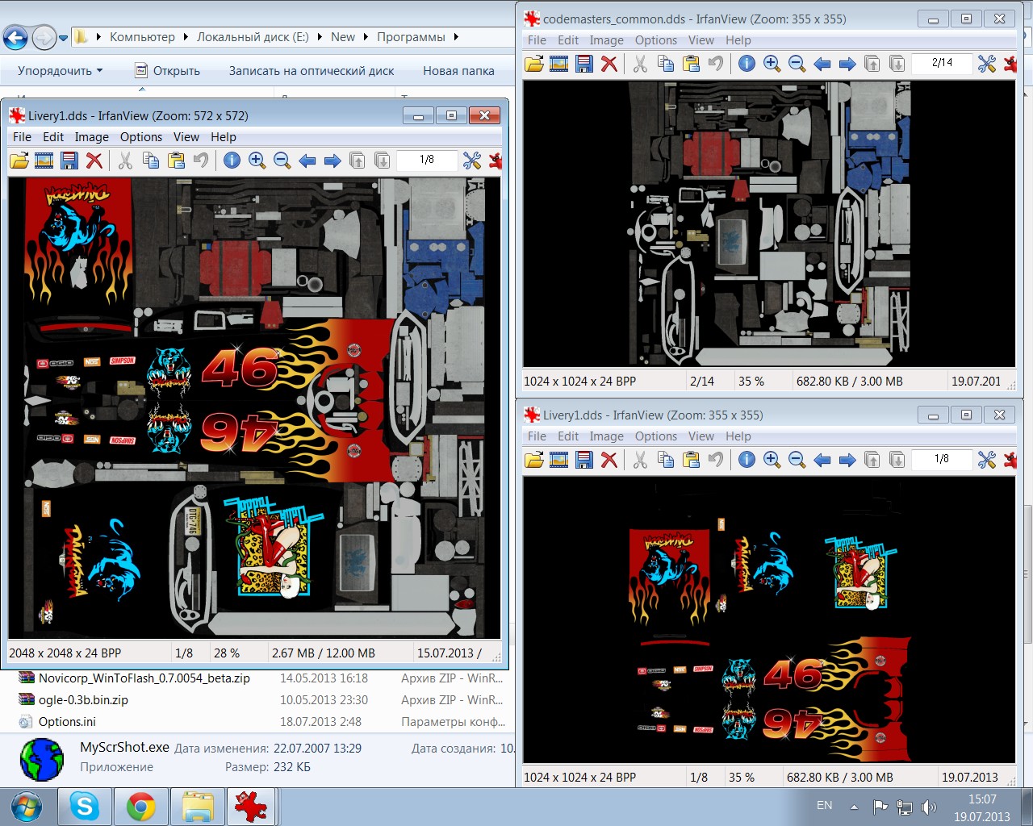The image size is (1033, 826).
Task: Expand arrow after Локальный диск (E:) breadcrumb
Action: tap(320, 37)
